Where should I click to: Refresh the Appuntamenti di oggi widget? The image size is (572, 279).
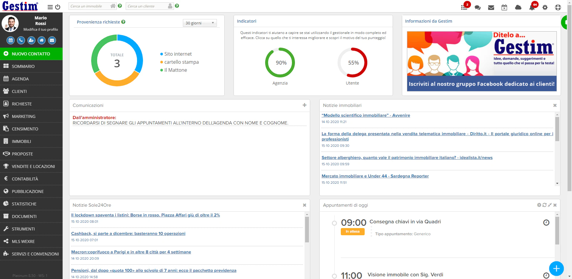tap(544, 205)
